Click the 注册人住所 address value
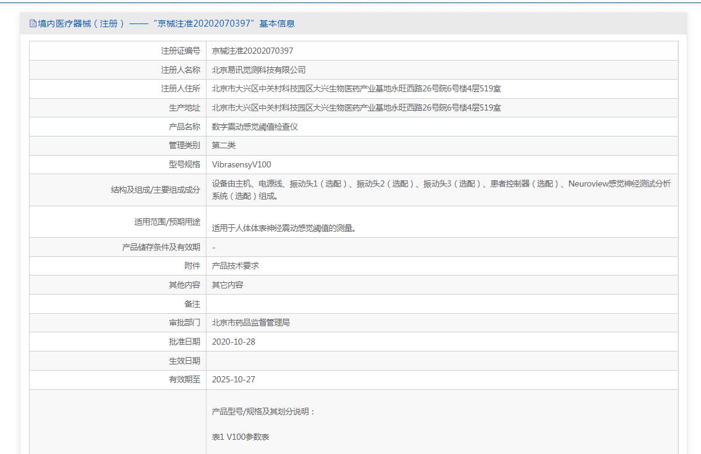 point(356,89)
